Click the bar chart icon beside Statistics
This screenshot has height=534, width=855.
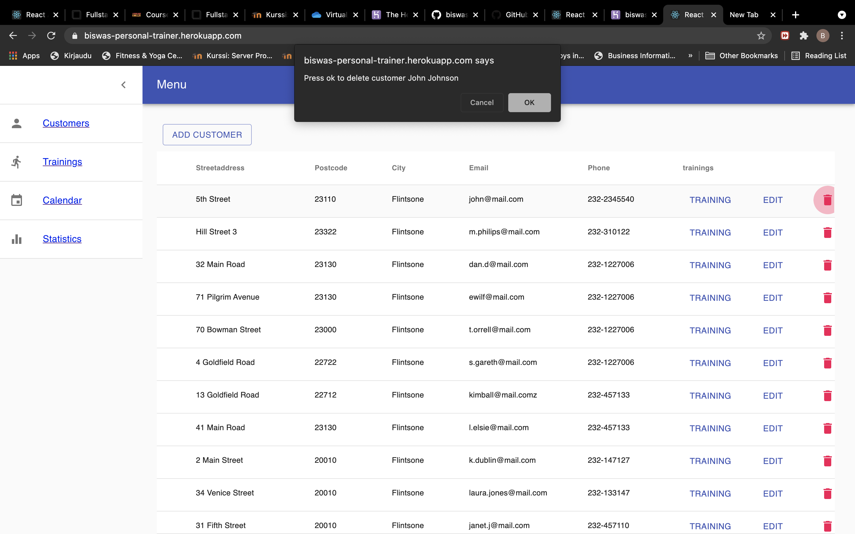click(17, 239)
